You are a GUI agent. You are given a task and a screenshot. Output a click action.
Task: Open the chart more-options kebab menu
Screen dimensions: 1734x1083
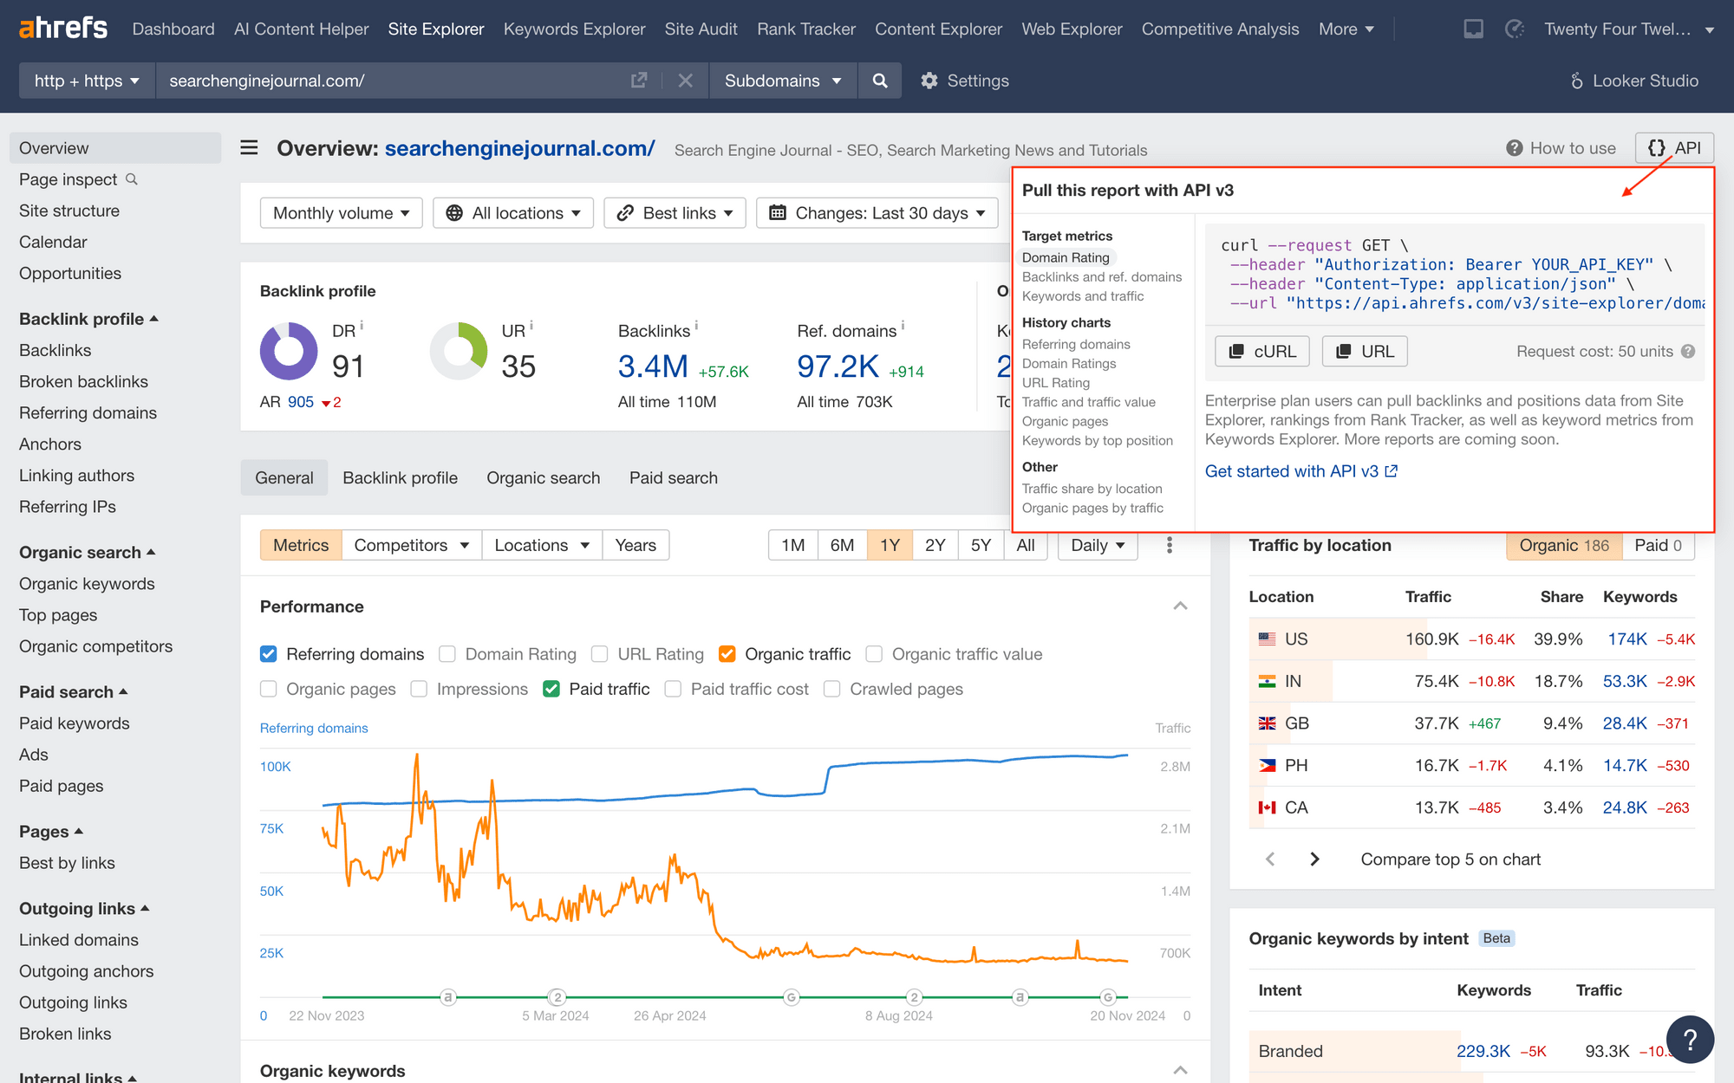(1170, 545)
